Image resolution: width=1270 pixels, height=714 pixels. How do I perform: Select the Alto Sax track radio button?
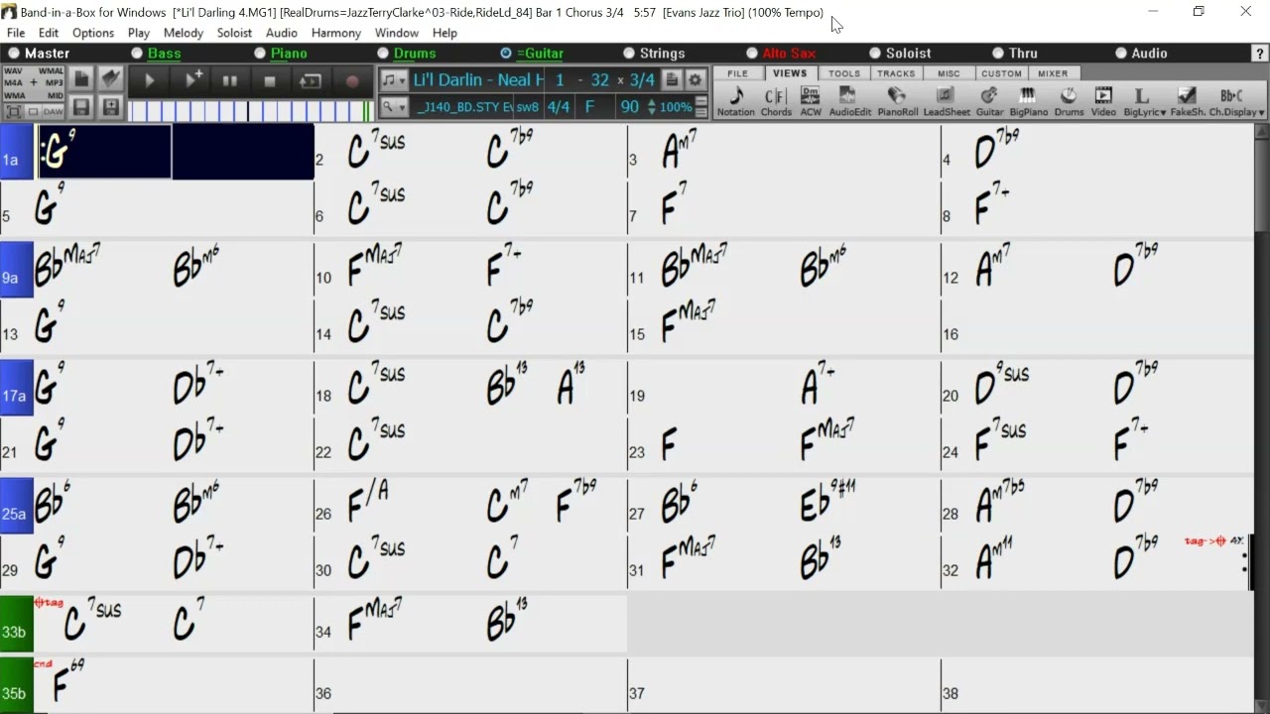click(752, 54)
